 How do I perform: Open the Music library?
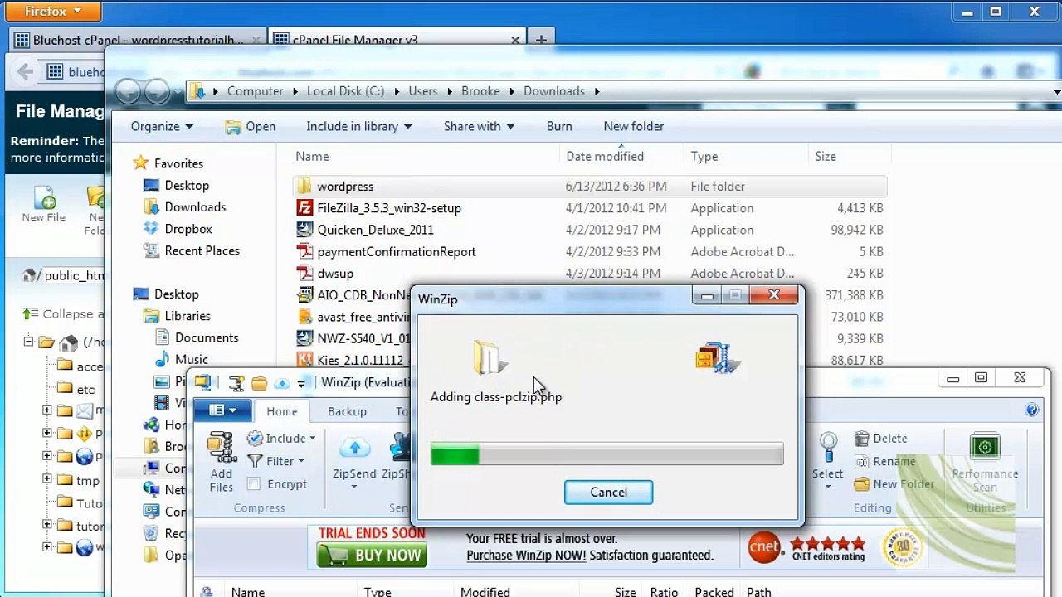tap(182, 359)
